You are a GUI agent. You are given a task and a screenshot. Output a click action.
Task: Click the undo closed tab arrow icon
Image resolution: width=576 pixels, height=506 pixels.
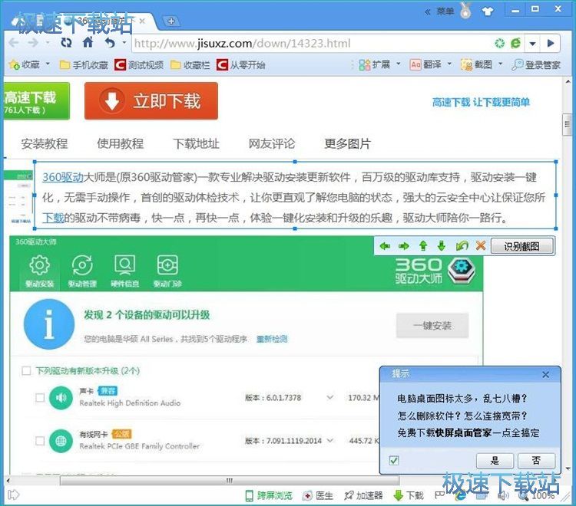pyautogui.click(x=110, y=43)
